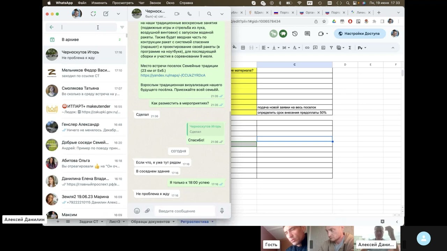Open the archived chats row
This screenshot has height=251, width=447.
[85, 39]
